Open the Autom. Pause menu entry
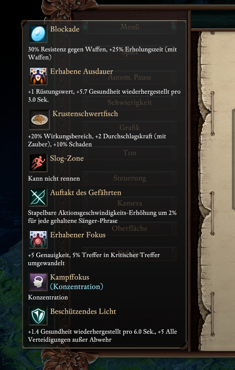Image resolution: width=235 pixels, height=370 pixels. point(130,77)
